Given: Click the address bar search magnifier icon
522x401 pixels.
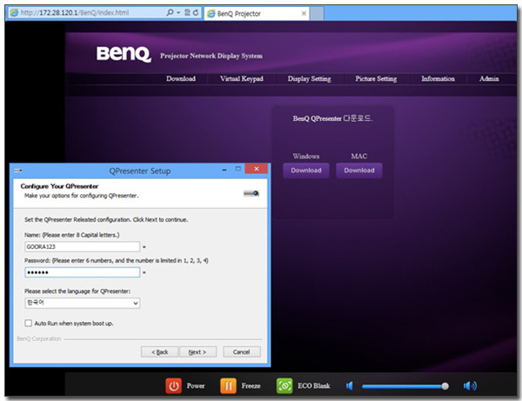Looking at the screenshot, I should [x=170, y=13].
